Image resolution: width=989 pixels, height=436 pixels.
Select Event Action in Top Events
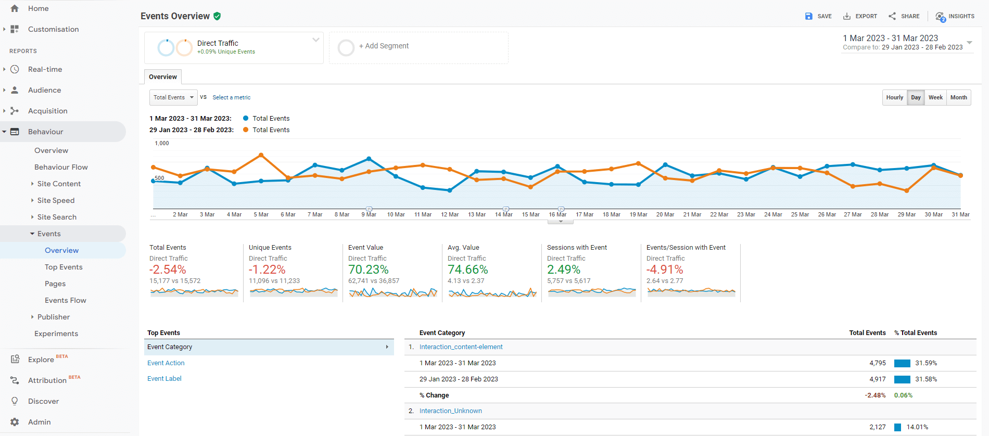coord(166,363)
